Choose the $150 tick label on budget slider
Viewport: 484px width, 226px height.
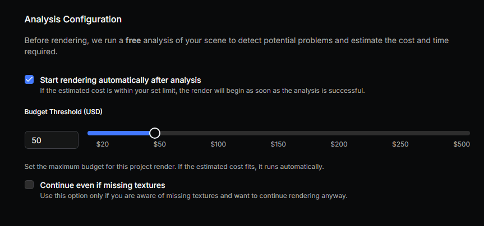278,144
